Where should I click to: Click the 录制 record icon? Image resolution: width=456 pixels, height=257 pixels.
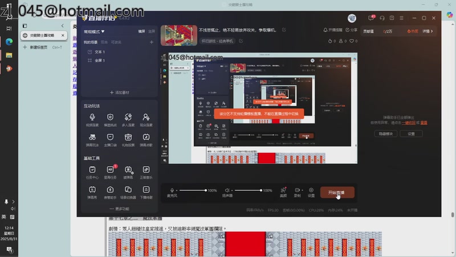[297, 190]
